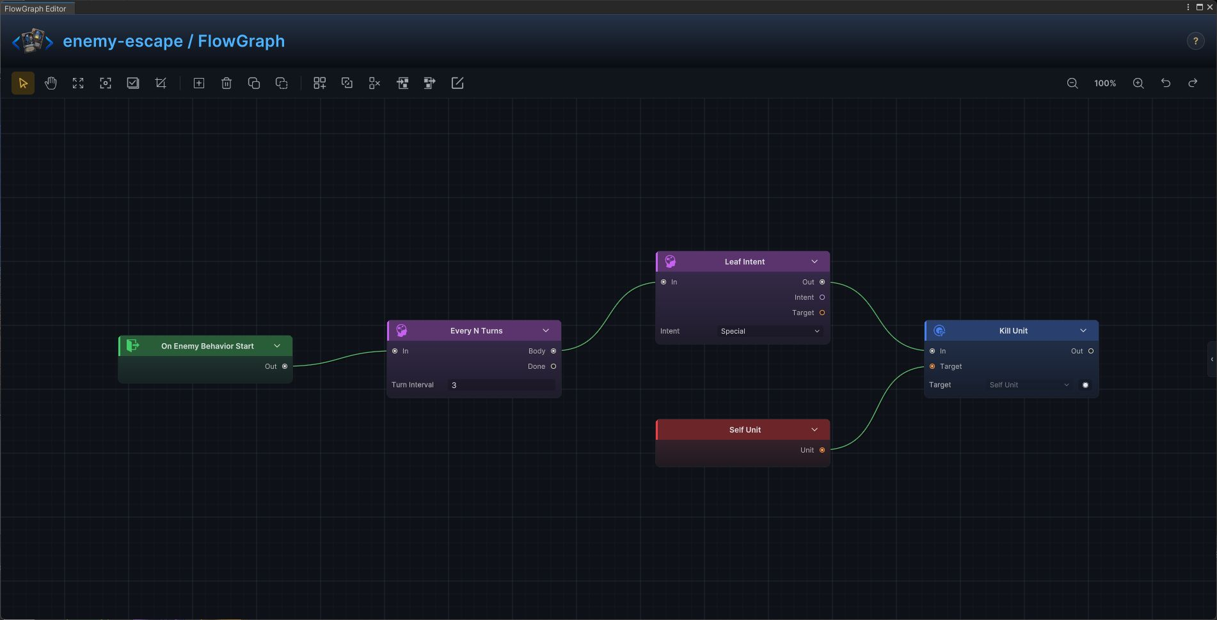
Task: Click the Every N Turns In port
Action: point(395,351)
